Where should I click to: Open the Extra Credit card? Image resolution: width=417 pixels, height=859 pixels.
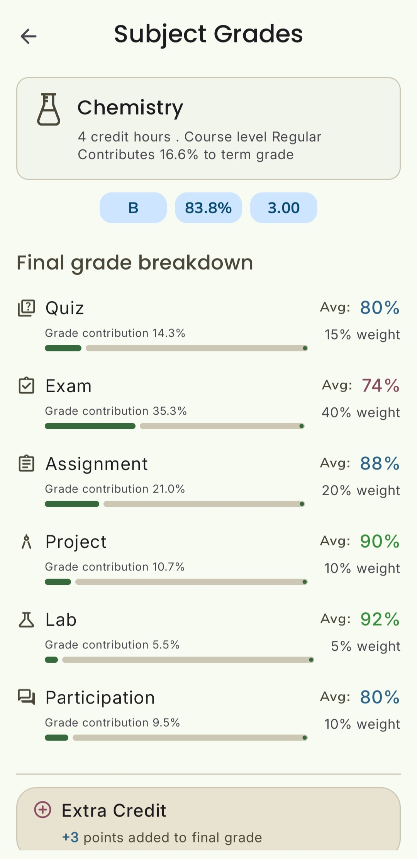tap(208, 822)
